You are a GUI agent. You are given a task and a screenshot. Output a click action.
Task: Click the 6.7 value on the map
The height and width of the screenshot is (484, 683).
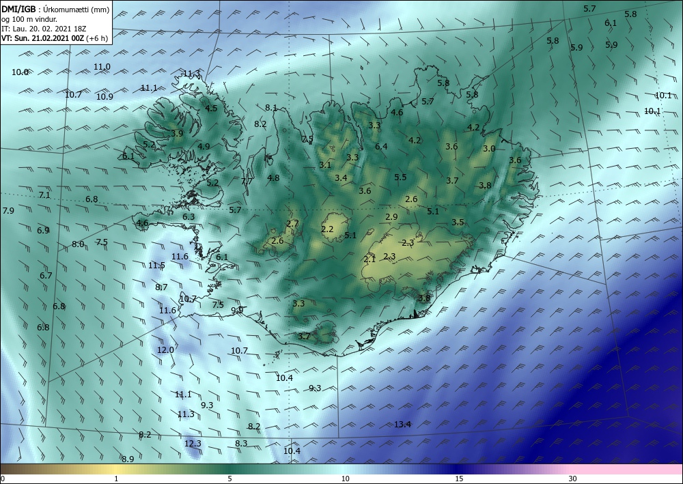click(x=46, y=276)
